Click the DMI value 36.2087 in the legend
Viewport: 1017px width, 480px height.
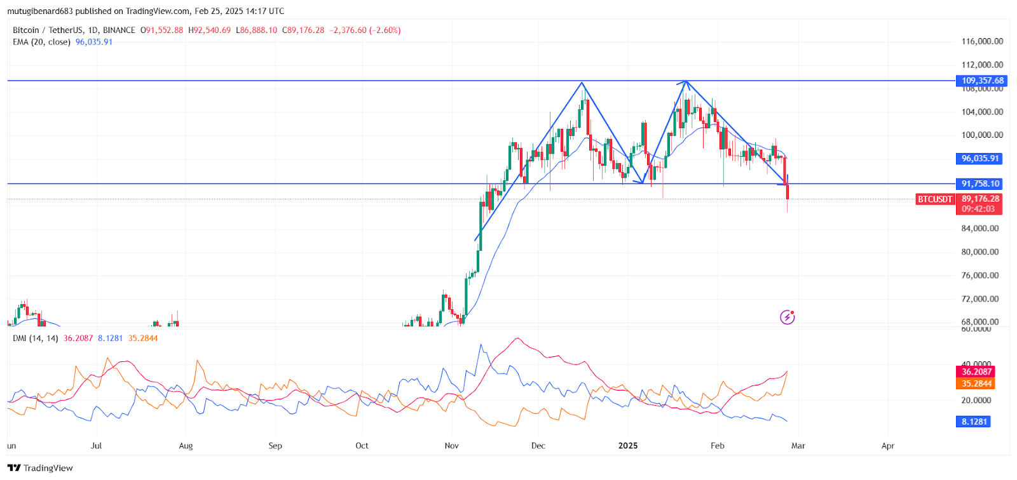(78, 338)
